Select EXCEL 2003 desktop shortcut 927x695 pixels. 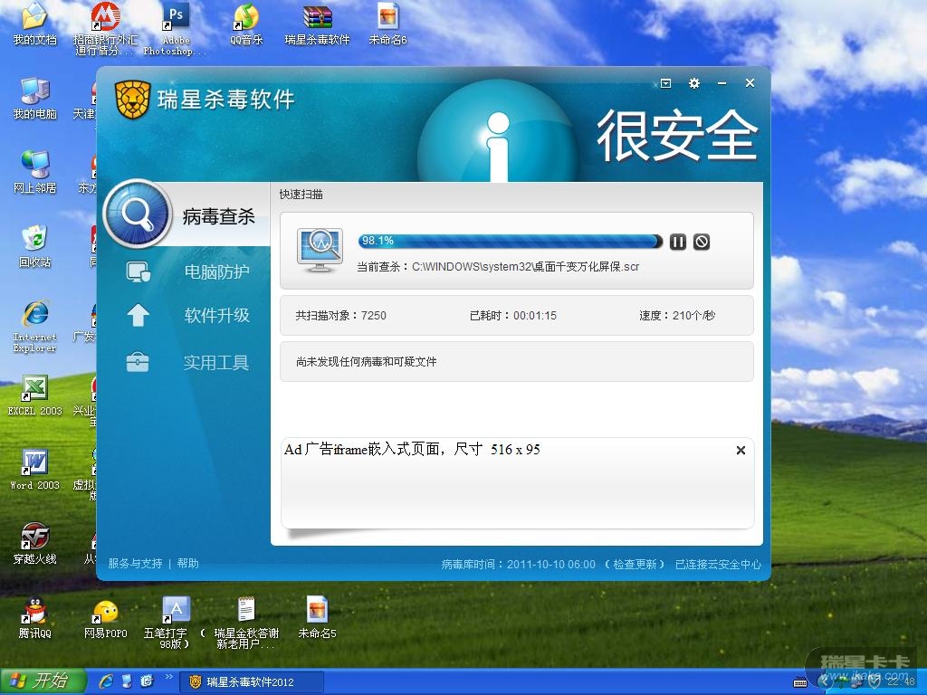pyautogui.click(x=35, y=396)
